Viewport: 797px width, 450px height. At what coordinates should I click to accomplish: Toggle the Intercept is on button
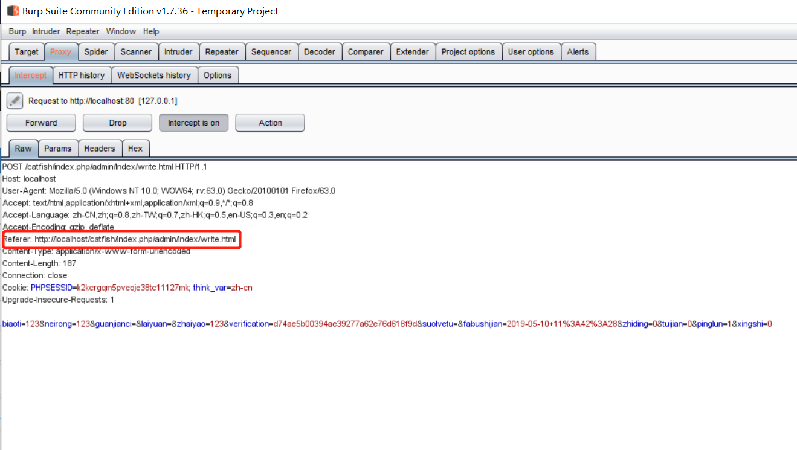click(193, 123)
